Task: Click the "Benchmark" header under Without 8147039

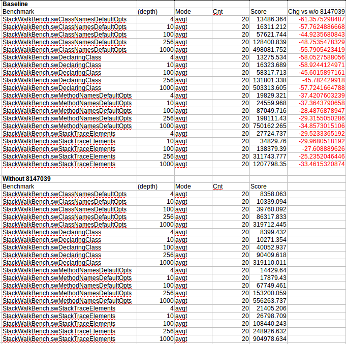Action: pyautogui.click(x=17, y=186)
